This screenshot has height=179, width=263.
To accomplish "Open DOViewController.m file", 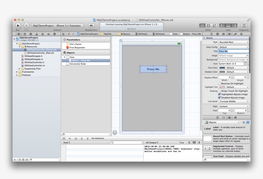I will (x=35, y=66).
